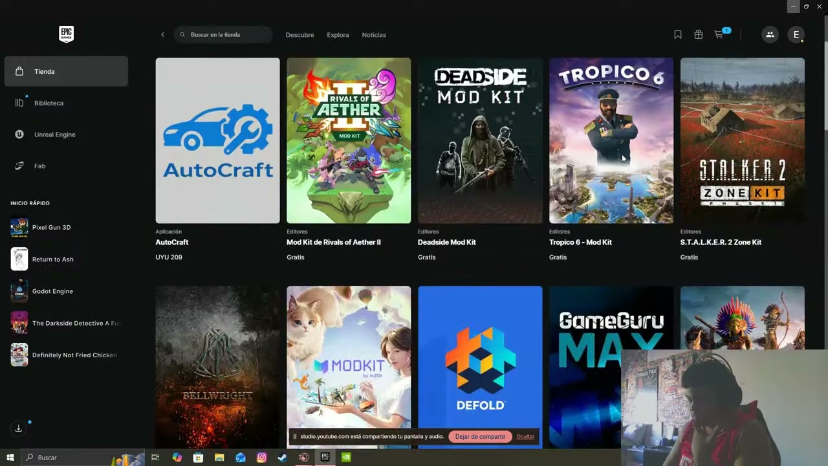This screenshot has height=466, width=828.
Task: Open Steam from the taskbar
Action: [283, 458]
